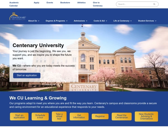This screenshot has width=168, height=134.
Task: Expand the Degrees & Programs chevron
Action: point(67,21)
